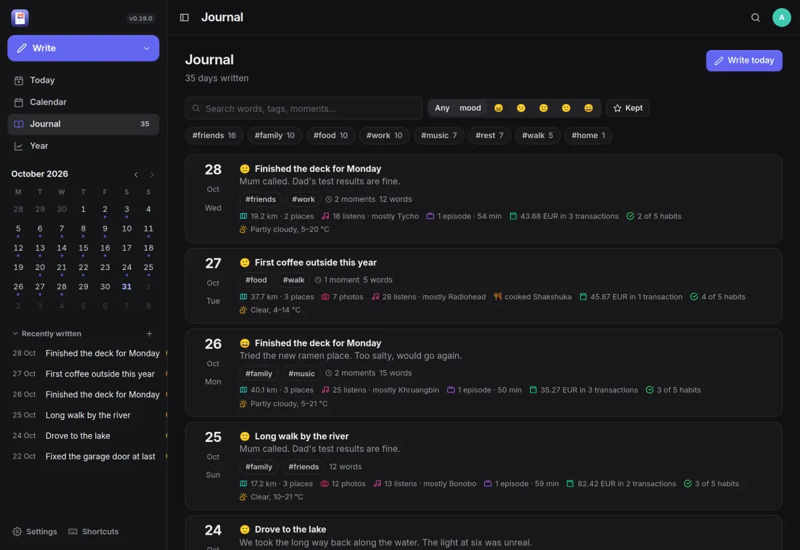Click the 28 Oct entry mood emoji

245,169
